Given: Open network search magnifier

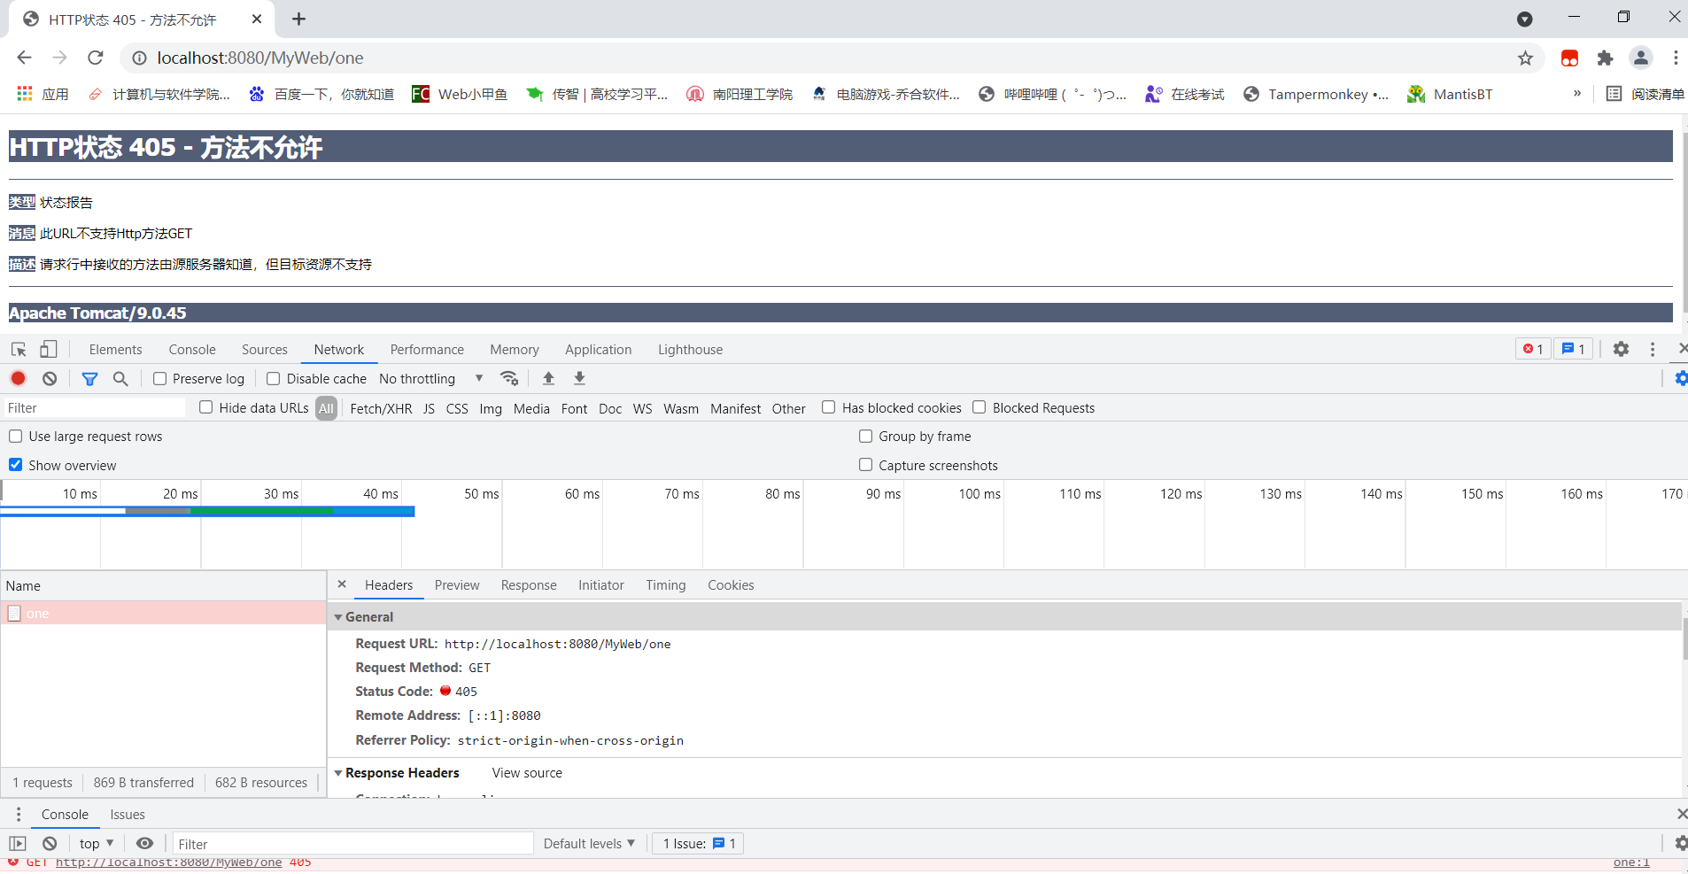Looking at the screenshot, I should [120, 379].
